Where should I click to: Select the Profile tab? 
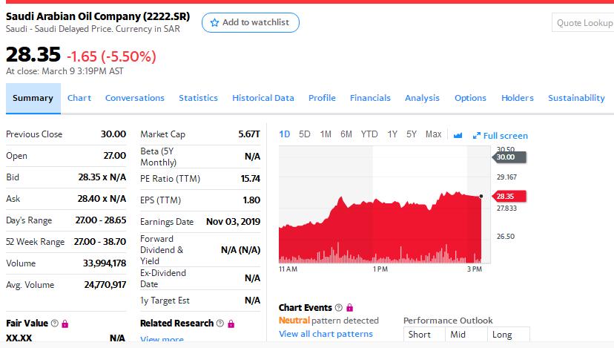coord(322,98)
